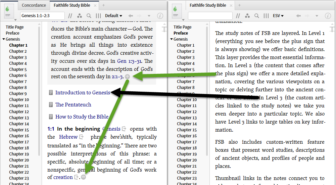Select Preface in right contents
336x185 pixels.
click(181, 33)
